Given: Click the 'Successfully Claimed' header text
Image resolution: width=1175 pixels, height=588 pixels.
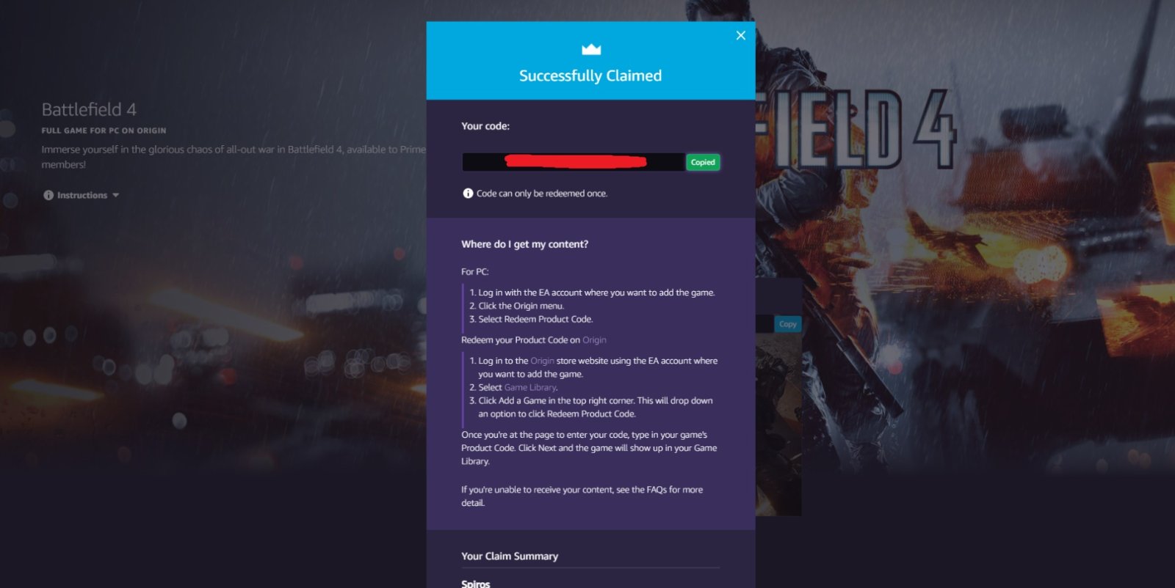Looking at the screenshot, I should (x=590, y=76).
